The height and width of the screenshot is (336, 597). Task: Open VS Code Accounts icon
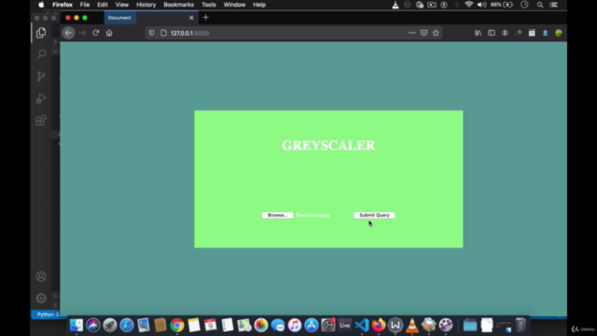click(x=41, y=276)
